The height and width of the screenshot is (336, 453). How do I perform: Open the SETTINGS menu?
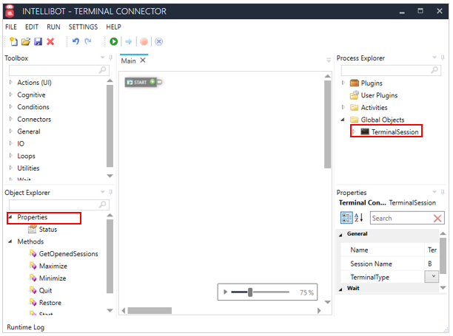[x=83, y=27]
